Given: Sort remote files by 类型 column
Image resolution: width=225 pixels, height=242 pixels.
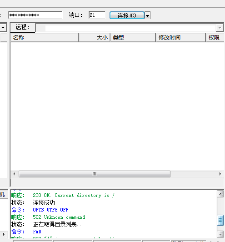Looking at the screenshot, I should tap(133, 37).
